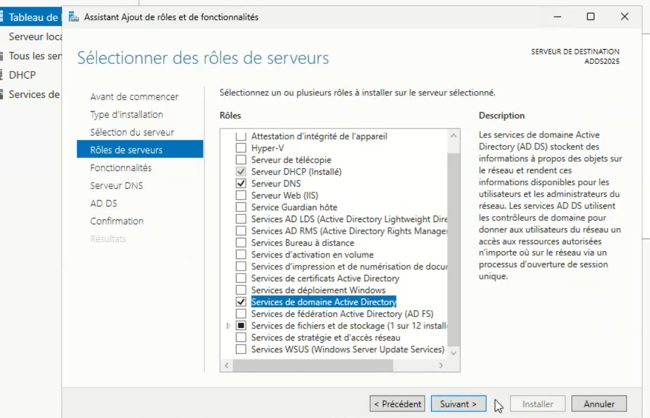Click the Suivant button
Image resolution: width=650 pixels, height=418 pixels.
[459, 403]
